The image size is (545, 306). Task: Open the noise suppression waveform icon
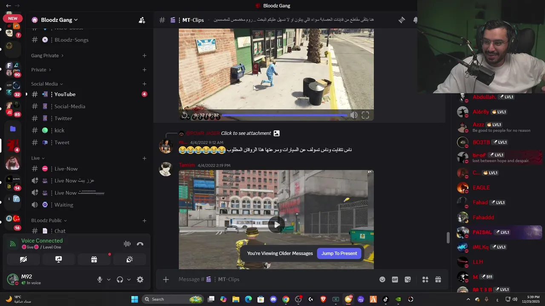pos(127,244)
